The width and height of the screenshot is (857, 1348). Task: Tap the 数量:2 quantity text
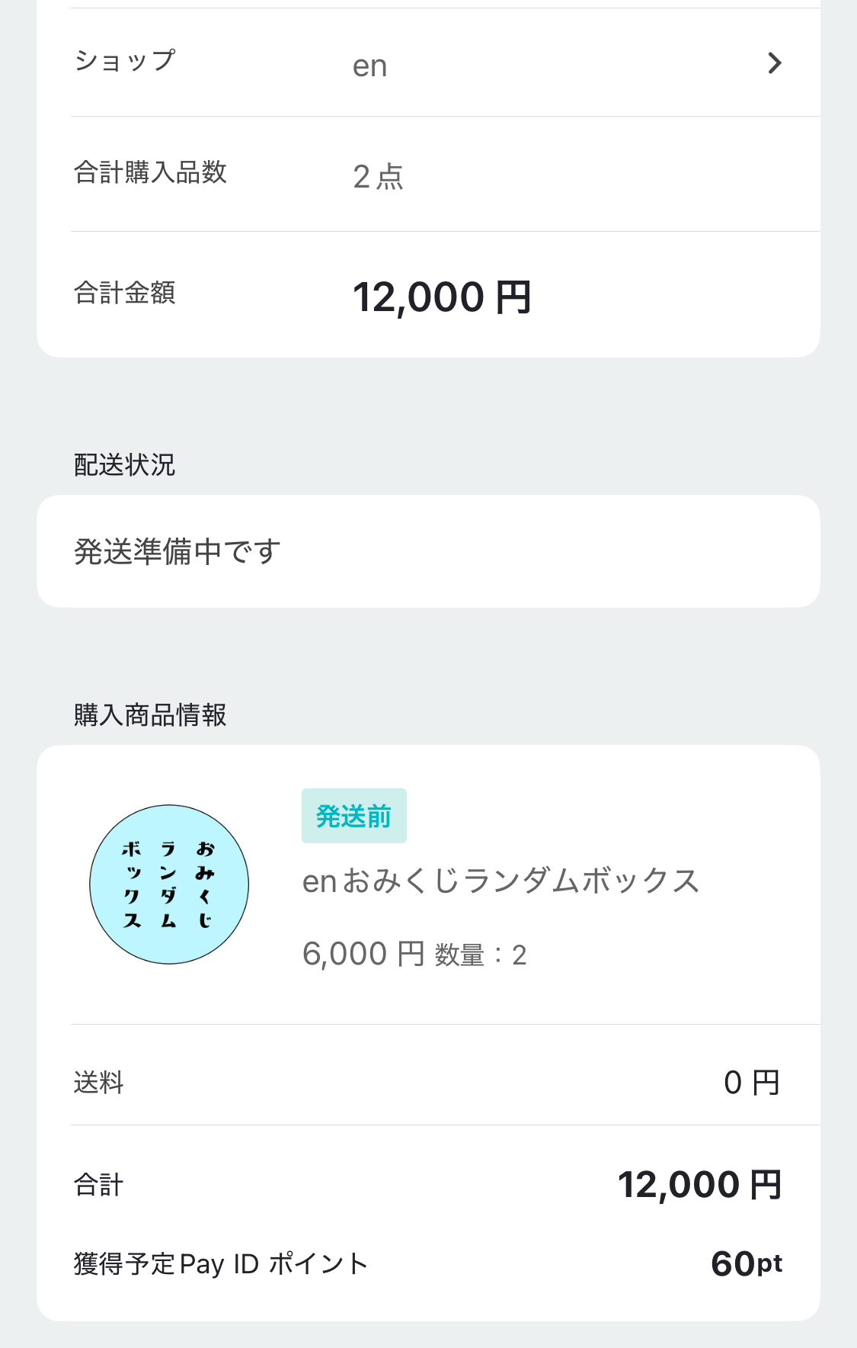tap(481, 955)
